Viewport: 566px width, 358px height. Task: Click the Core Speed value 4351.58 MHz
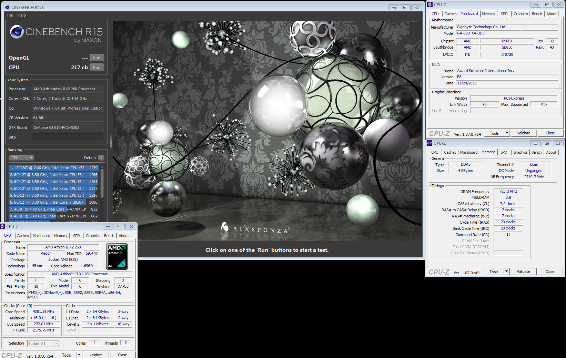[43, 311]
